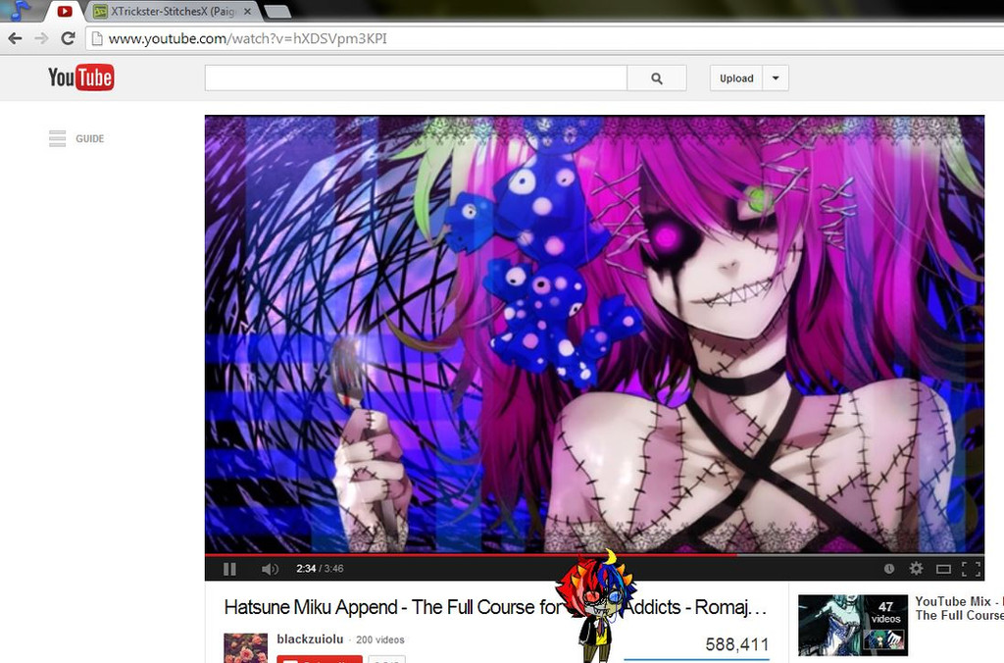Open the Upload dropdown arrow
The width and height of the screenshot is (1004, 663).
(x=776, y=78)
